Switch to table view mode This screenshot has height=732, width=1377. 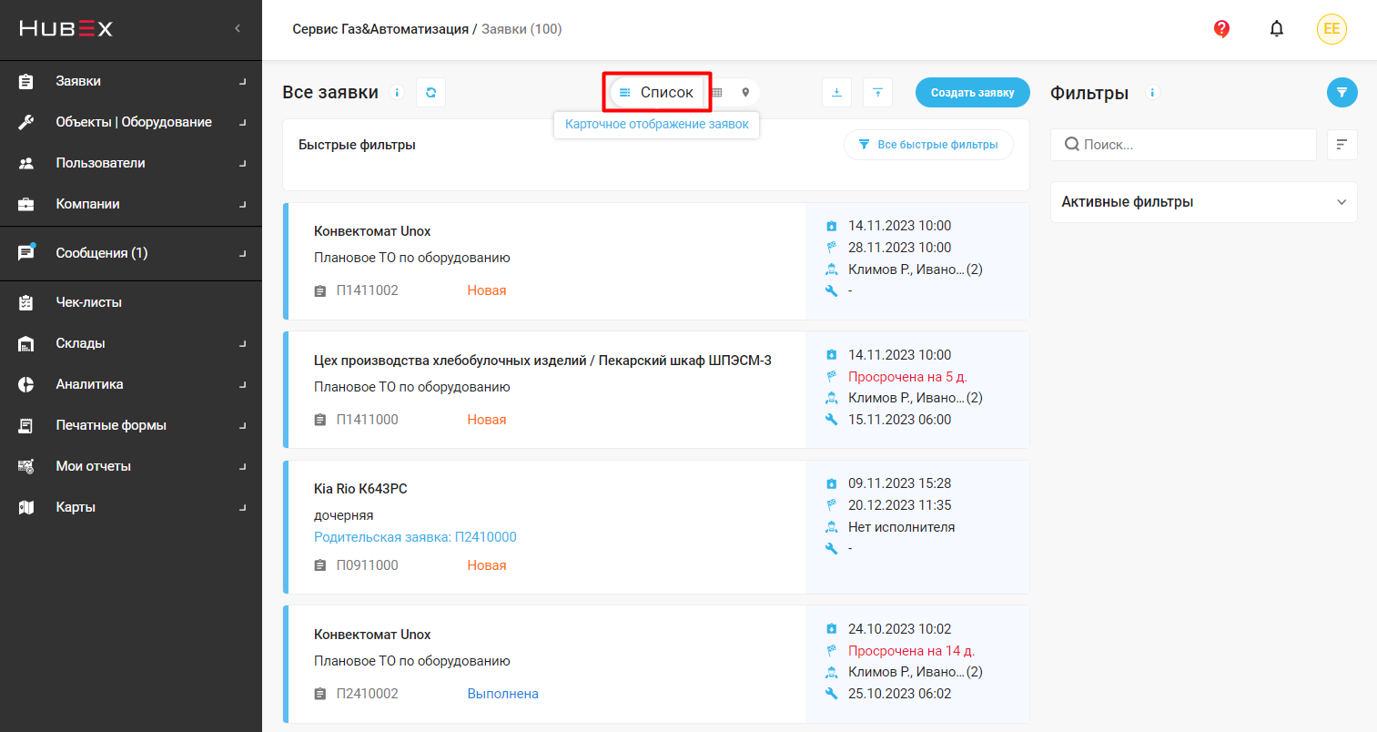[717, 92]
